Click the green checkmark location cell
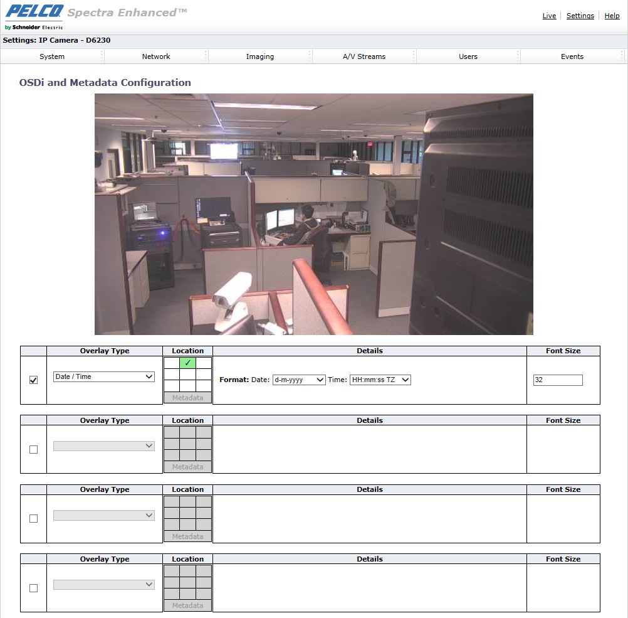 pos(187,363)
